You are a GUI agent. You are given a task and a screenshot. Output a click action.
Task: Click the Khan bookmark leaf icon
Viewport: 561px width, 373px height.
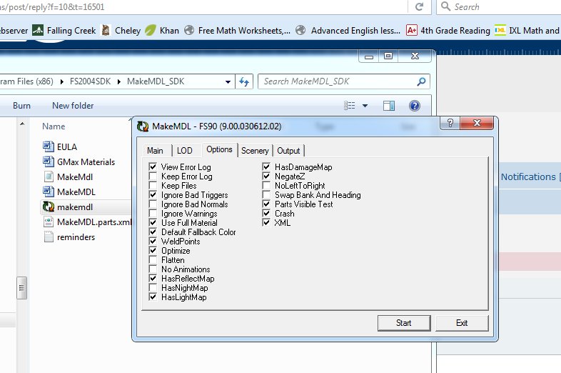point(151,31)
